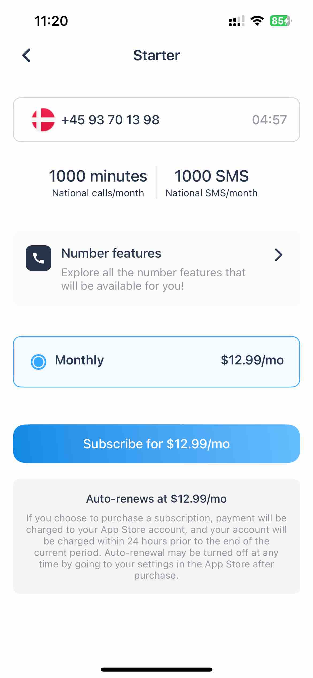Tap the phone number +45 93 70 13 98

[110, 120]
